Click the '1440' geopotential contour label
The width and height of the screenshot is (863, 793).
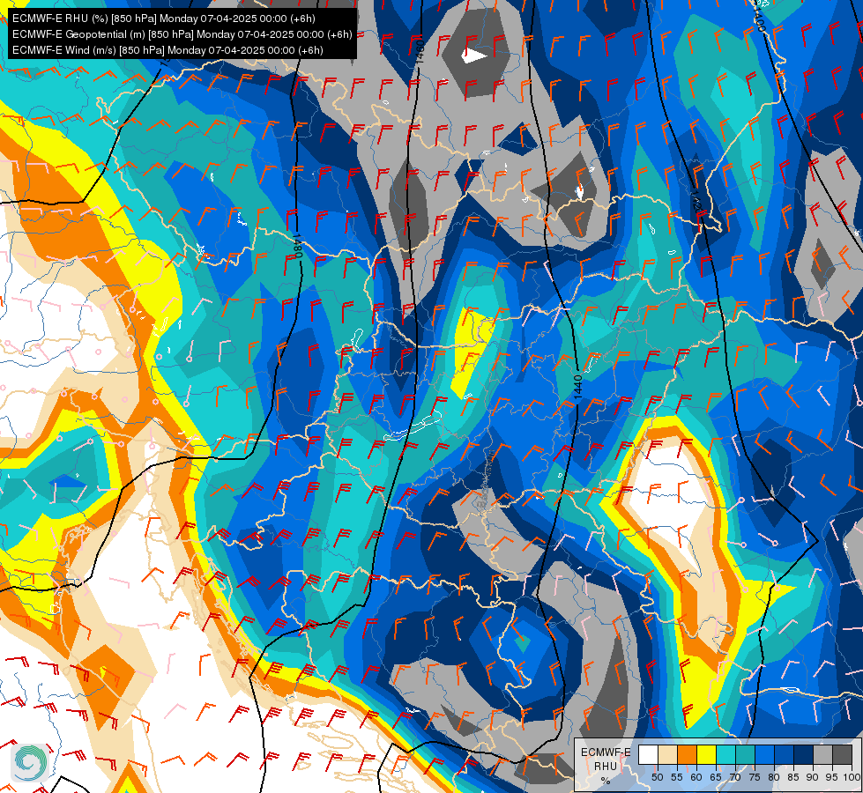tap(577, 387)
